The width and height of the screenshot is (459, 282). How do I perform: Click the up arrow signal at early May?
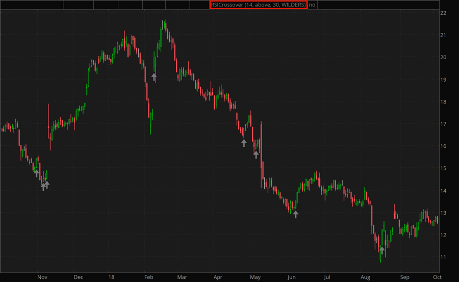pyautogui.click(x=256, y=155)
